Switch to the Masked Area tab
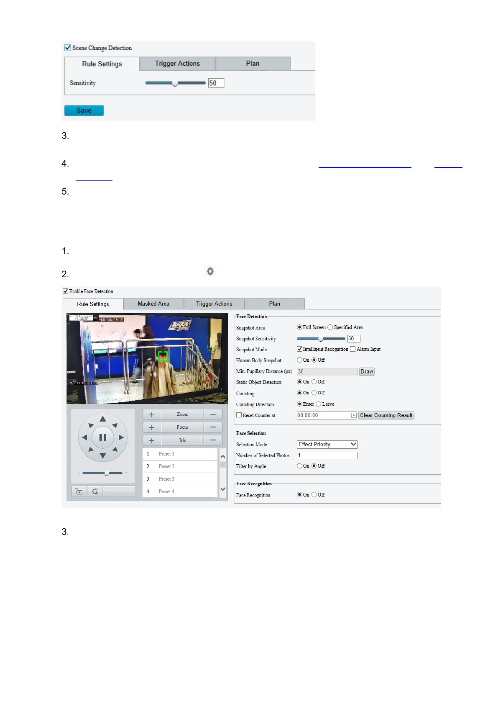498x705 pixels. click(153, 304)
